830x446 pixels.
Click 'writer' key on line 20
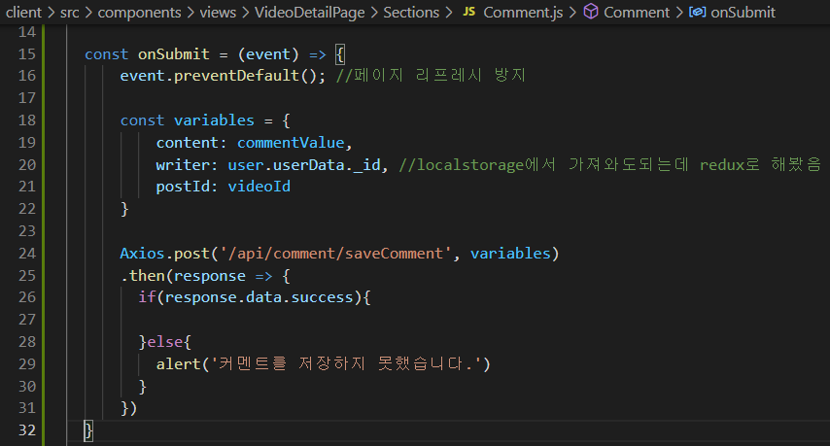point(183,165)
